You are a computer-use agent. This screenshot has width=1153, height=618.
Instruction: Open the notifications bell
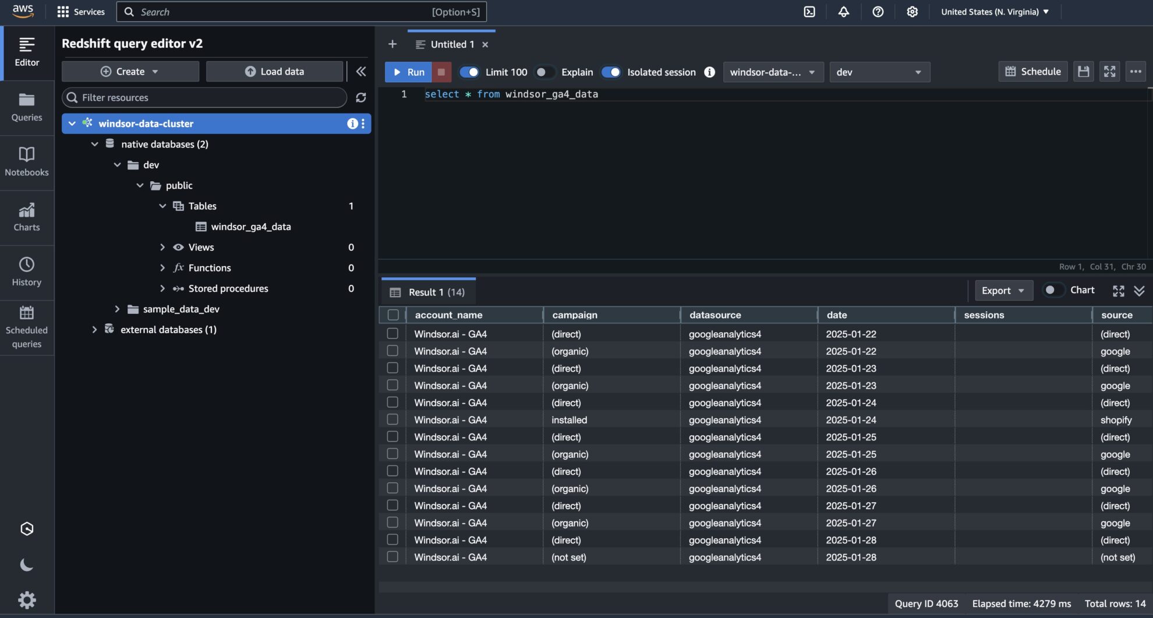[844, 12]
